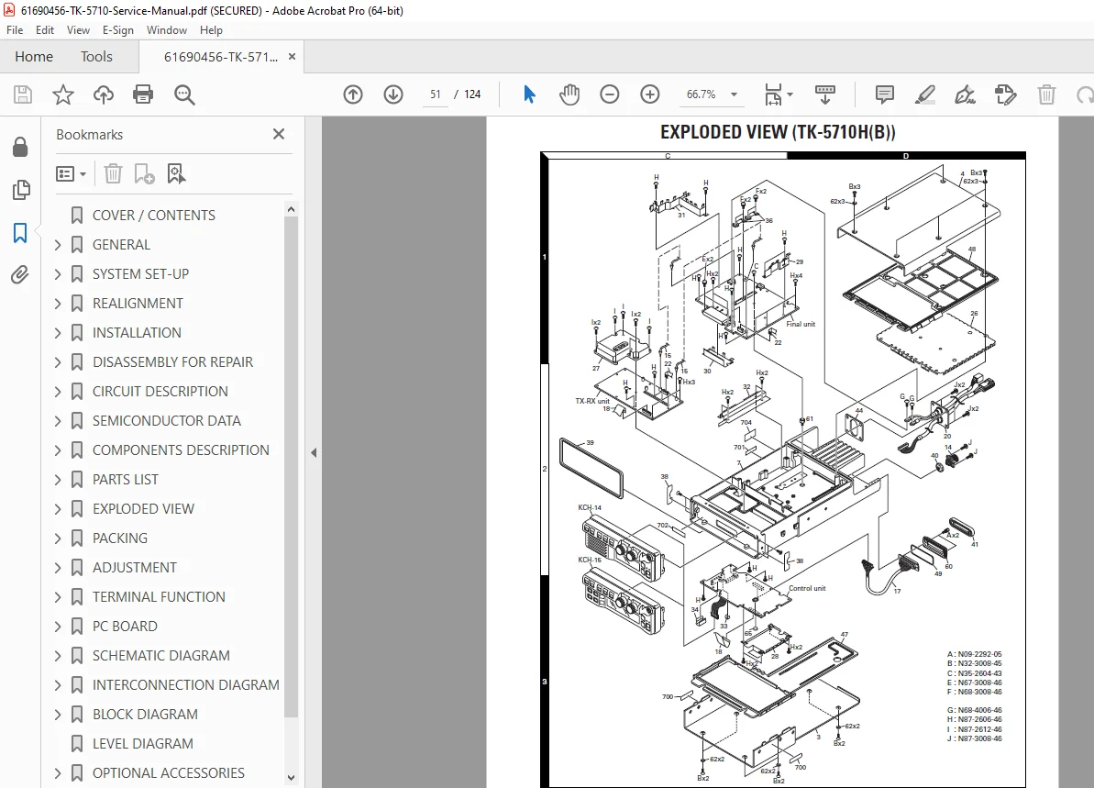Image resolution: width=1094 pixels, height=788 pixels.
Task: Jump to EXPLODED VIEW bookmark
Action: point(143,509)
